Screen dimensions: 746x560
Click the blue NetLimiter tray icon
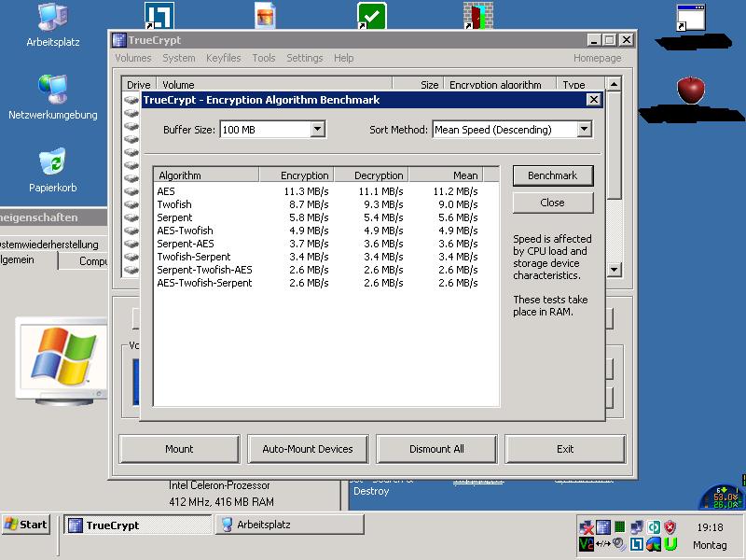point(637,544)
